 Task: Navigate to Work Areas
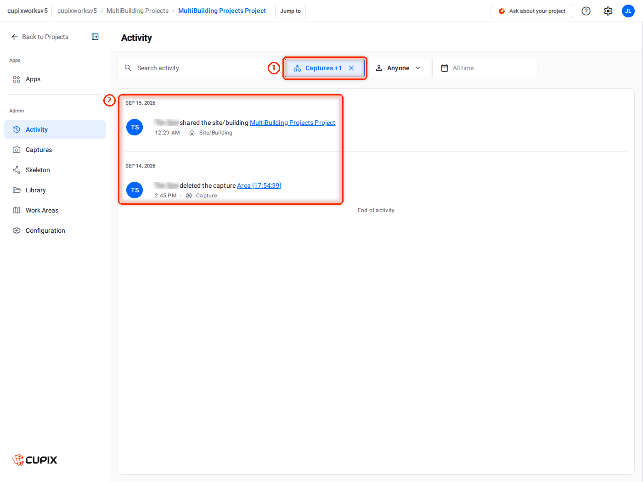click(55, 210)
